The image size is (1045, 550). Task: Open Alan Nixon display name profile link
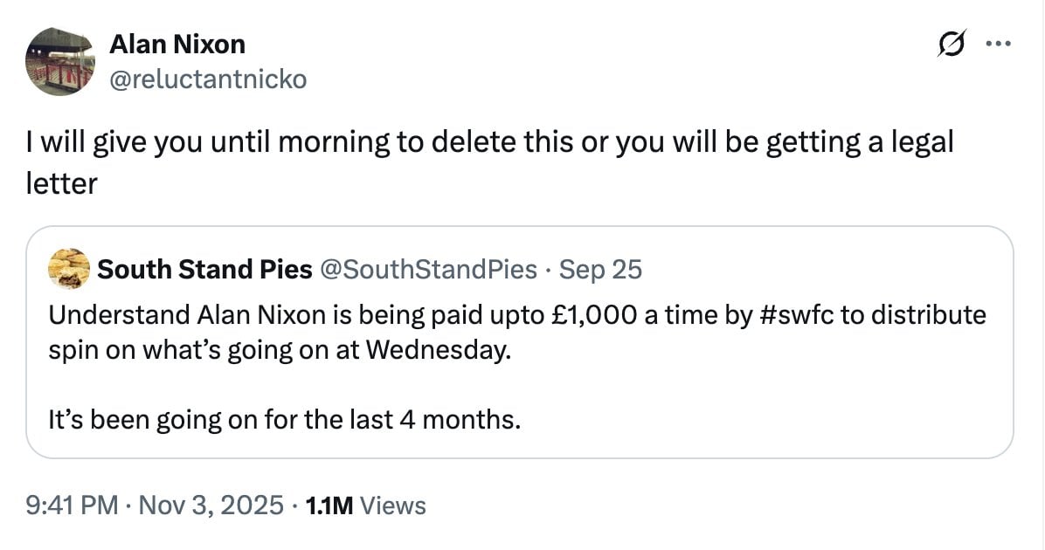(x=177, y=44)
